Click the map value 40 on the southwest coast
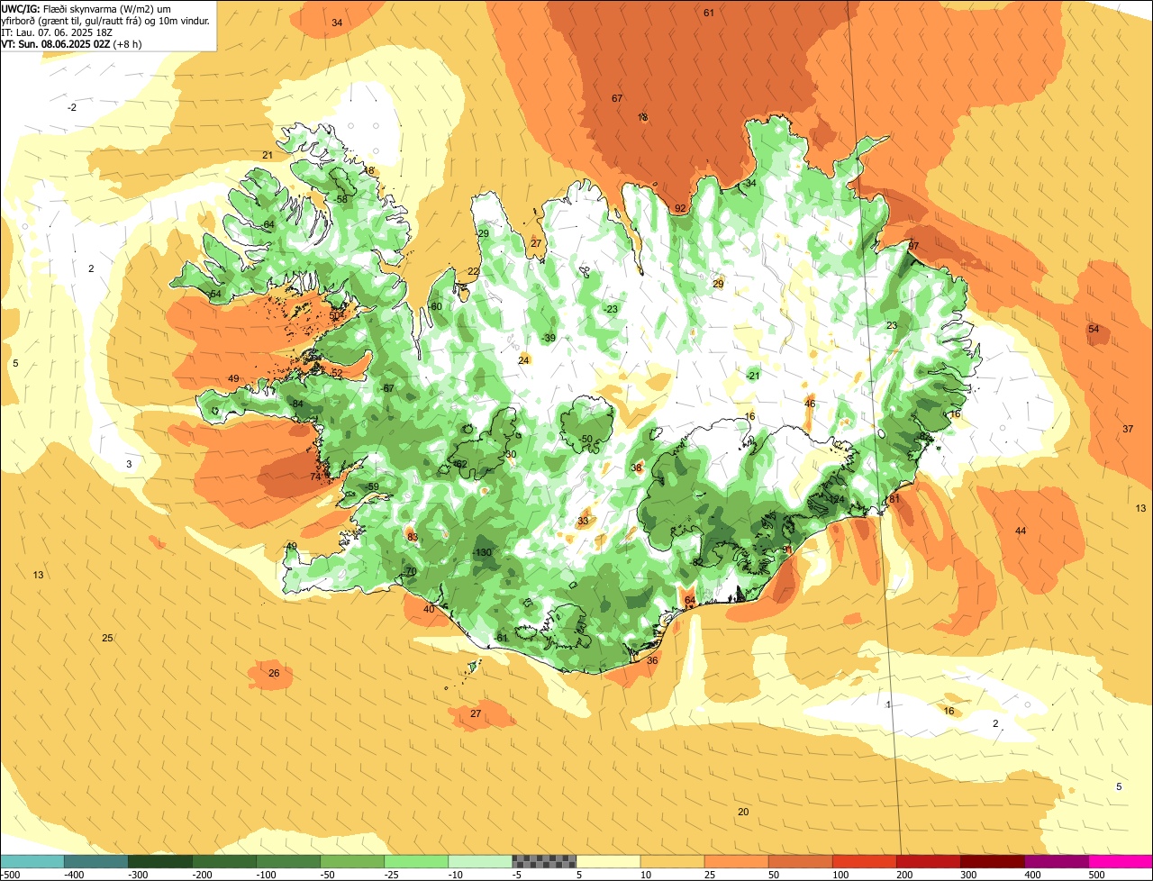Screen dimensions: 1153x881 click(429, 609)
